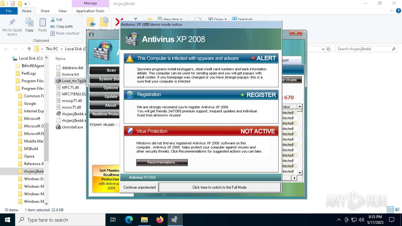Select the Manage contextual tab

[90, 3]
